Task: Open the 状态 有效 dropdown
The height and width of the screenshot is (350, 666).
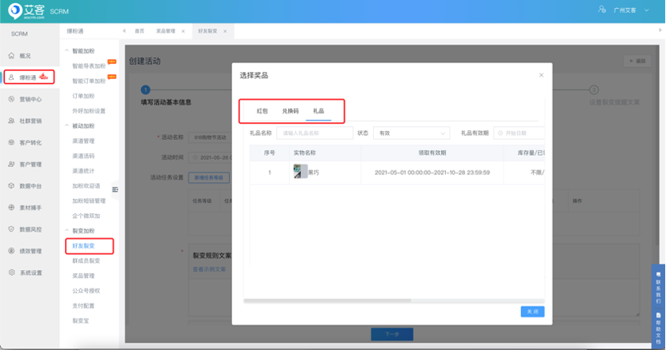Action: click(411, 133)
